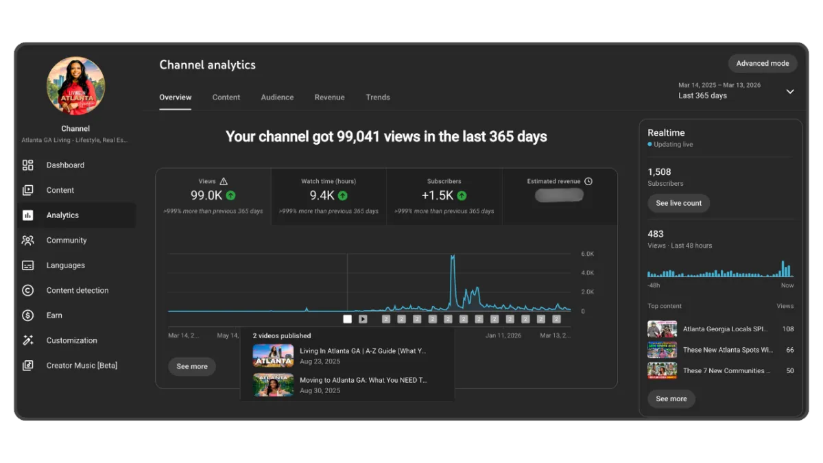
Task: Click the Atlanta GA Living channel name text
Action: (74, 140)
